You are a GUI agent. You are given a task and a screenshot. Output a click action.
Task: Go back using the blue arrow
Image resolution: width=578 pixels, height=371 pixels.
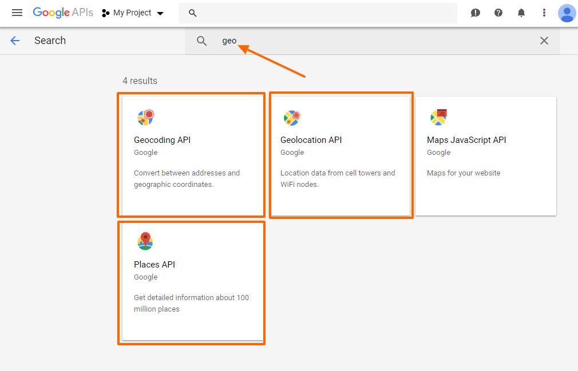tap(15, 41)
